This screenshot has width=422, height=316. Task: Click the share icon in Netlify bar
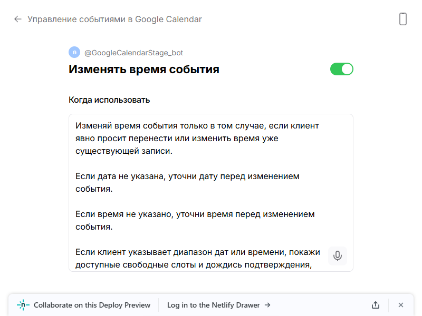tap(376, 305)
